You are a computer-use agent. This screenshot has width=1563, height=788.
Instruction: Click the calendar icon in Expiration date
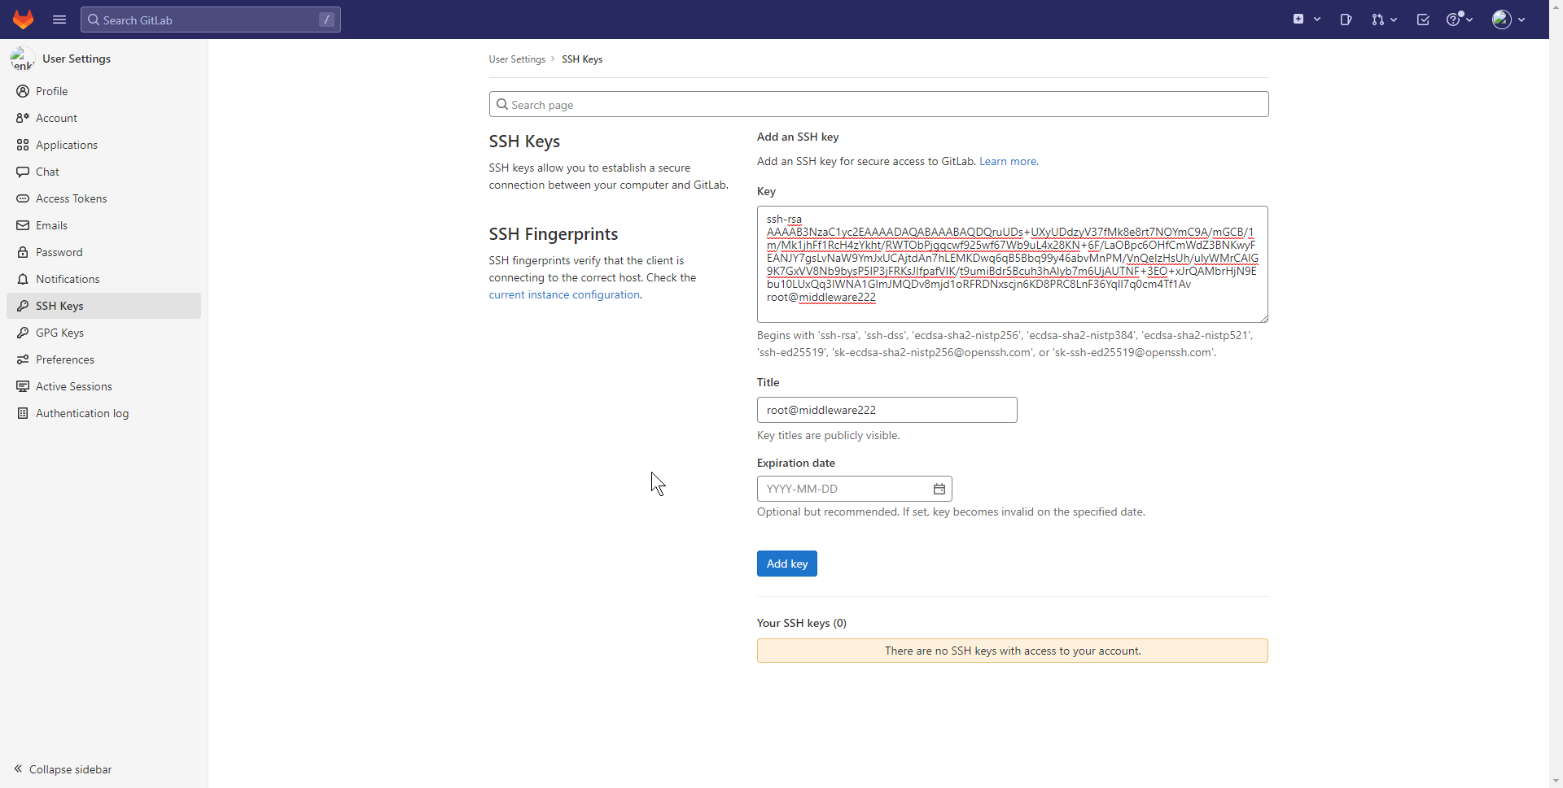(x=939, y=489)
